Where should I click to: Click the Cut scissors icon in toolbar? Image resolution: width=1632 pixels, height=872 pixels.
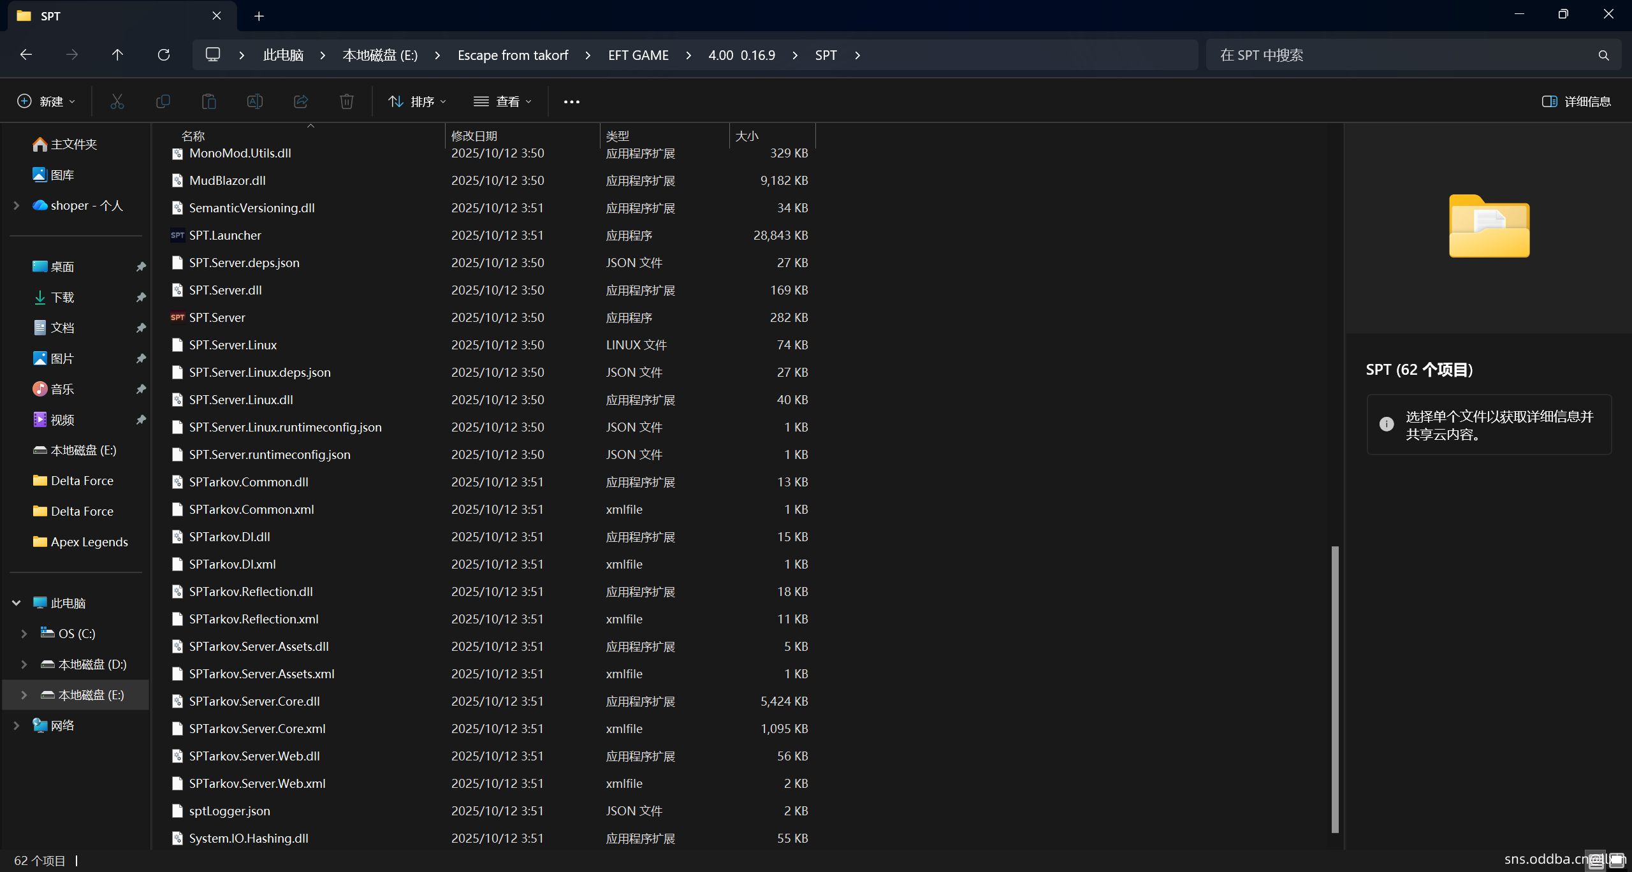pos(117,101)
